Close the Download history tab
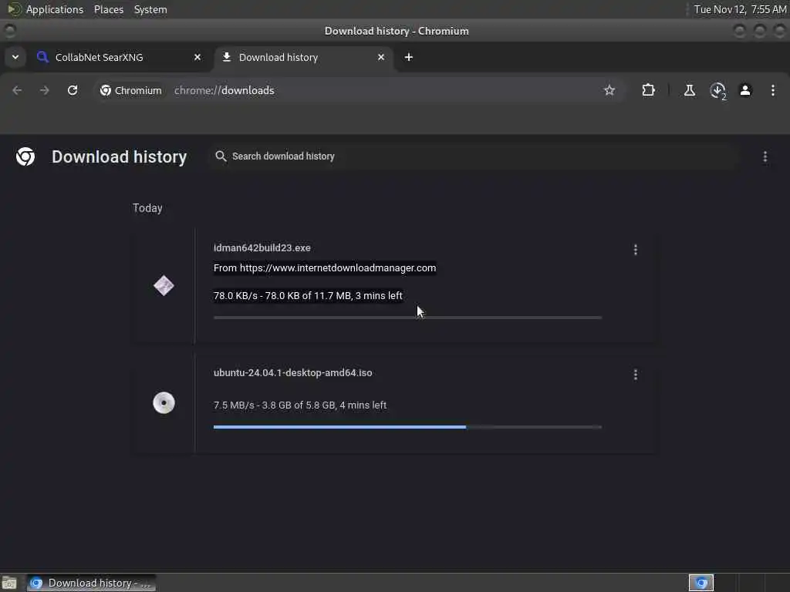The image size is (790, 592). (381, 57)
